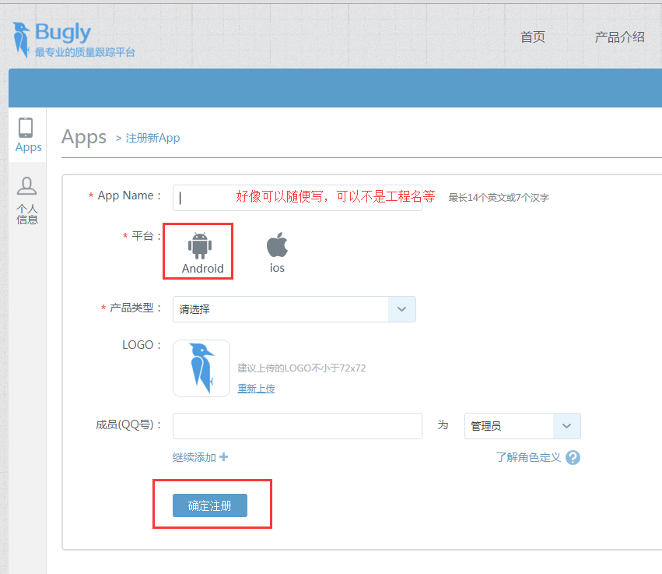
Task: Click the 重新上传 link
Action: point(256,388)
